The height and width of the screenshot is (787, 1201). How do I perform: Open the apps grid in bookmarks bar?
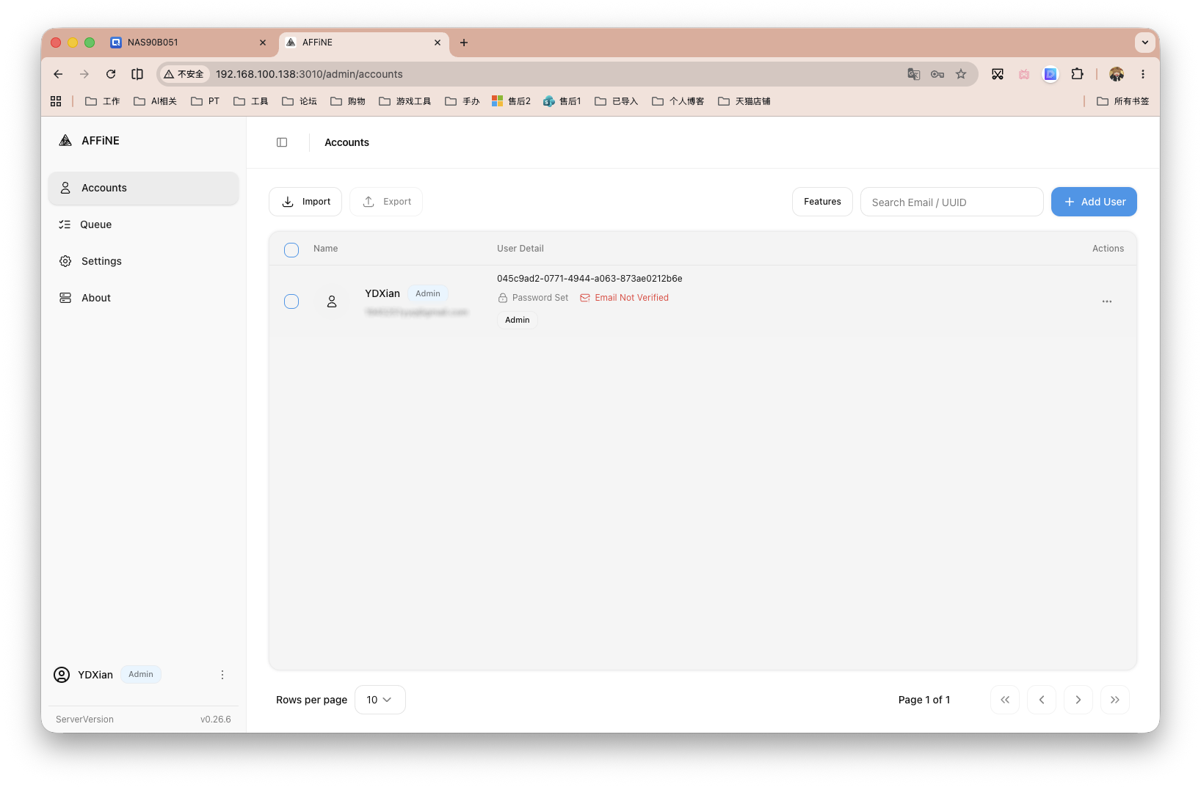tap(56, 101)
